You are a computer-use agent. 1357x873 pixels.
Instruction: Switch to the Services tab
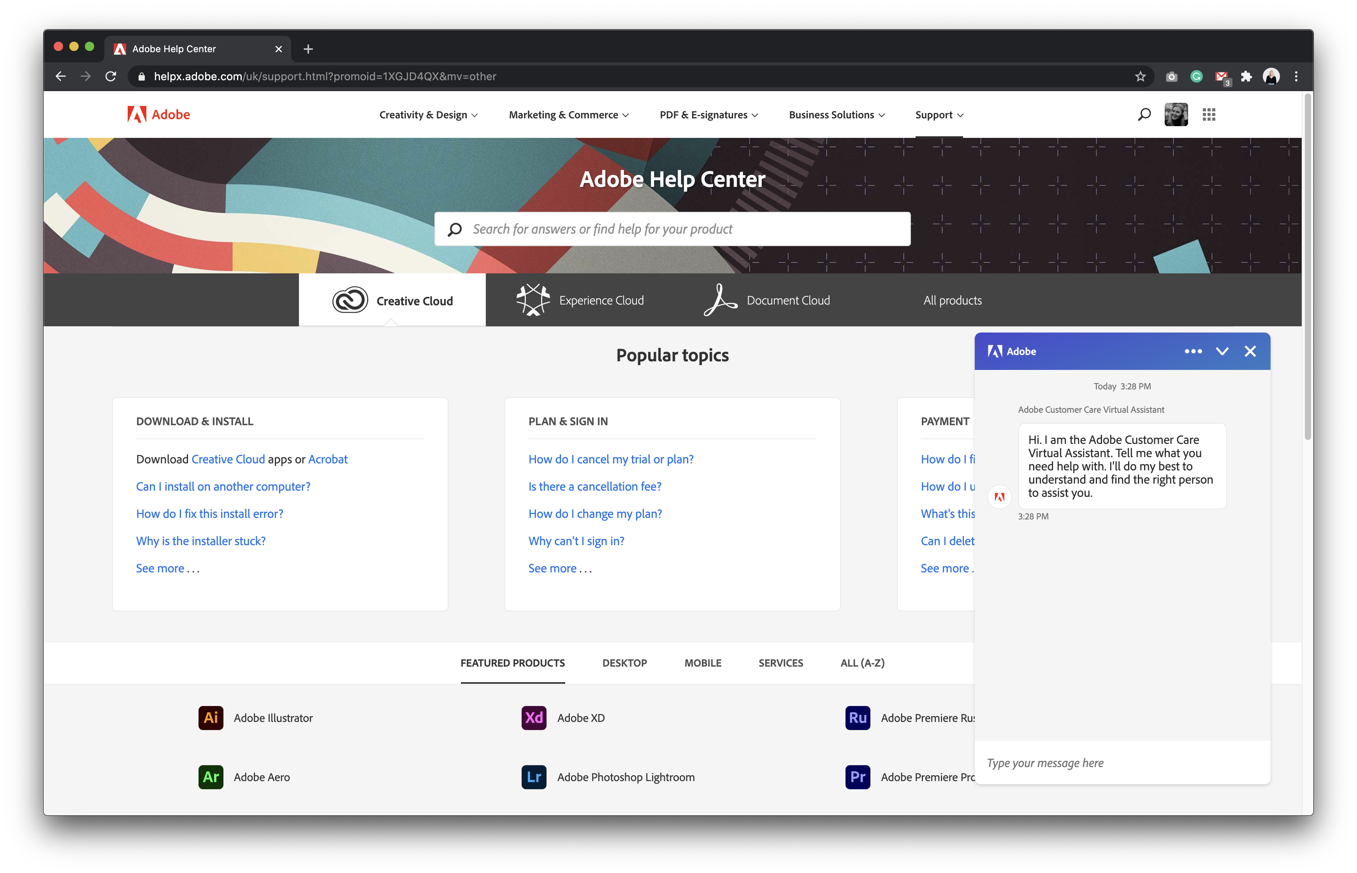781,663
